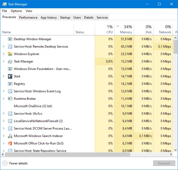178x170 pixels.
Task: Click the Service Host: Remote Desktop Services gear icon
Action: coord(10,47)
